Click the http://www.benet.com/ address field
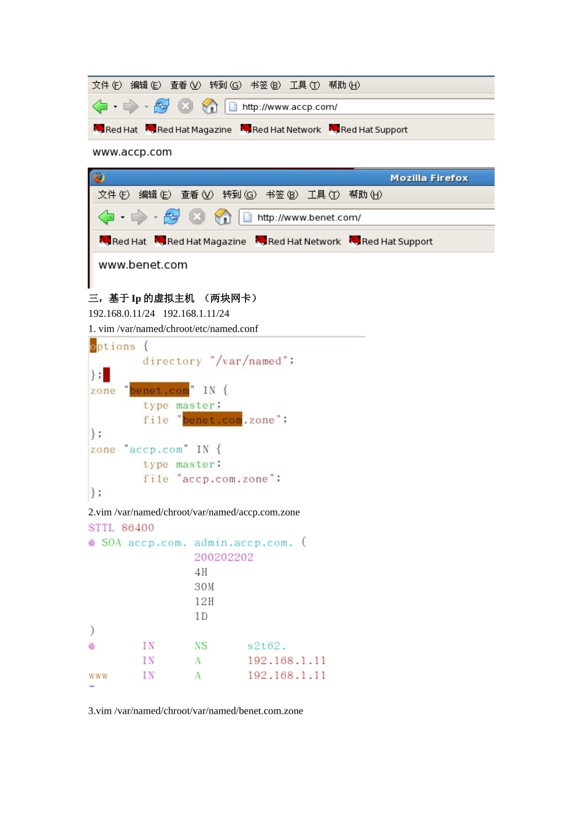This screenshot has width=583, height=825. click(367, 217)
